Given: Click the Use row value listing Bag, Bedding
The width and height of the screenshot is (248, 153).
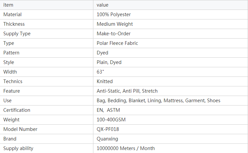Looking at the screenshot, I should click(x=159, y=101).
